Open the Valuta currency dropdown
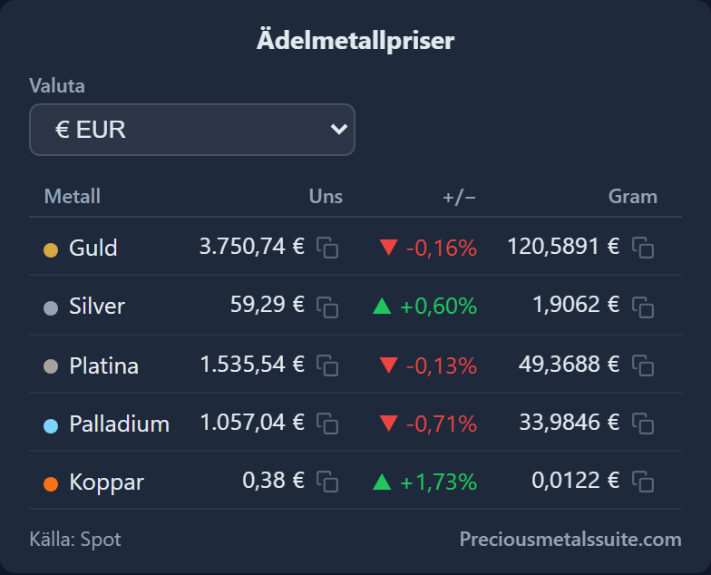 coord(192,130)
